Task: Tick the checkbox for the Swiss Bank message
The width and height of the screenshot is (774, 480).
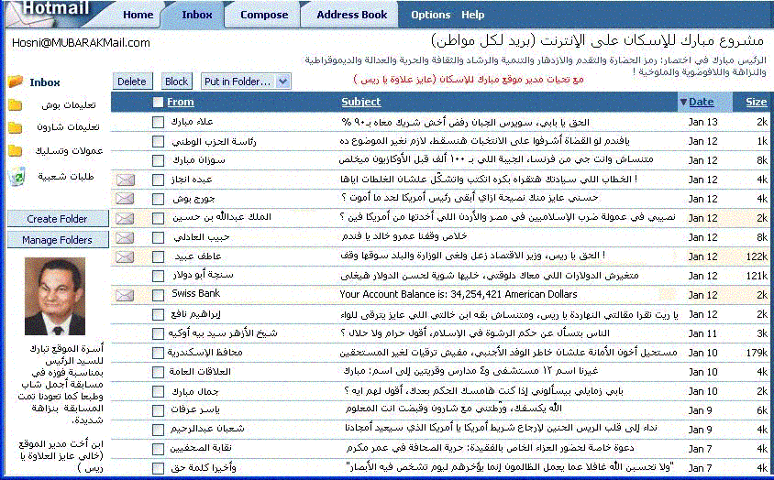Action: click(158, 295)
